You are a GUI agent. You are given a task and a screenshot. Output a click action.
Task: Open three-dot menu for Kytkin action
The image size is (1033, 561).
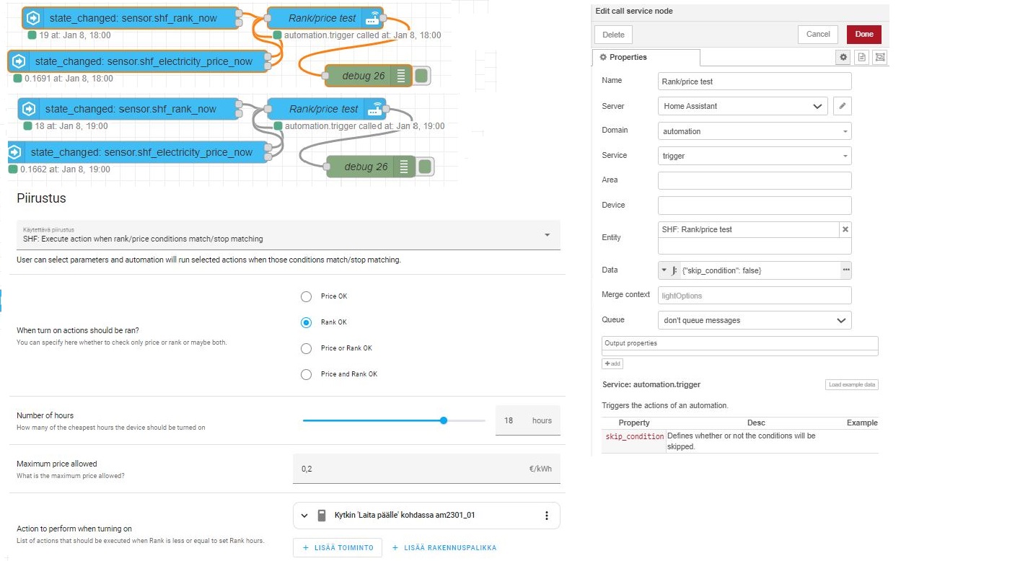(x=546, y=516)
